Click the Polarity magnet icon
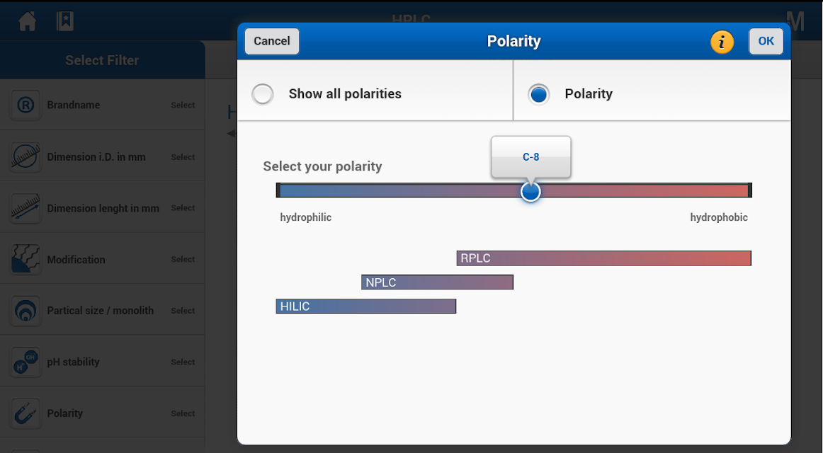 point(25,413)
